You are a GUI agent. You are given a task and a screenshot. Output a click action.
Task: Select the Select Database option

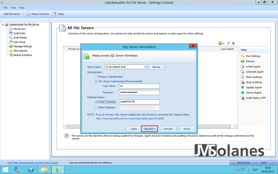[96, 107]
